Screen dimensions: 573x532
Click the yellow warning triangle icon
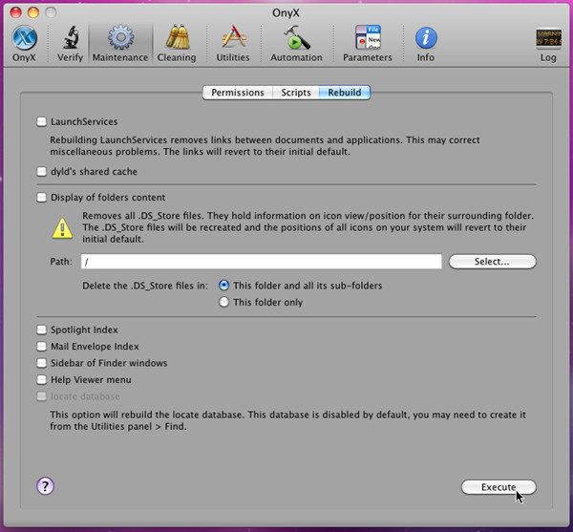[x=62, y=228]
